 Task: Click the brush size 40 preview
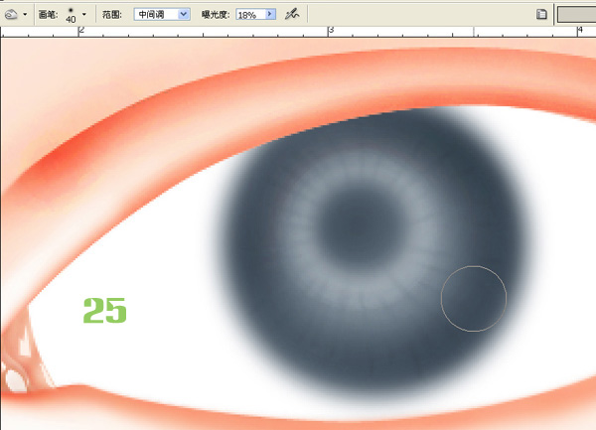pyautogui.click(x=71, y=15)
